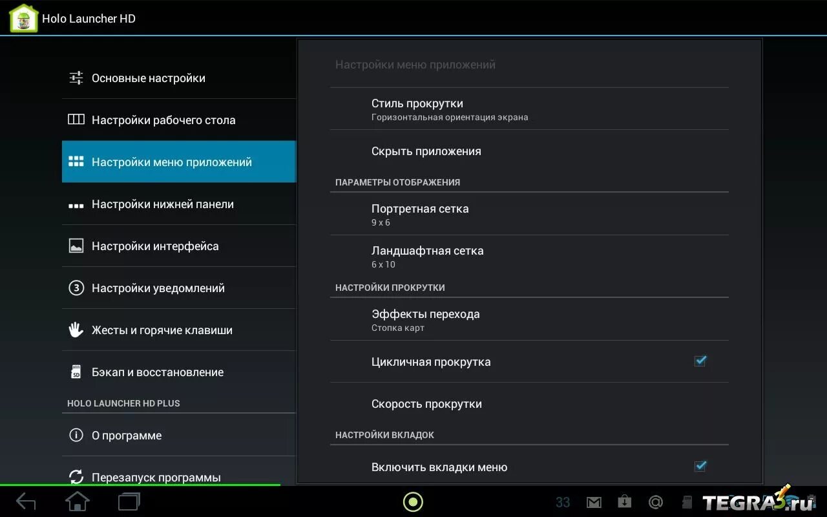Open the Эффекты перехода selection
Viewport: 827px width, 517px height.
(529, 320)
